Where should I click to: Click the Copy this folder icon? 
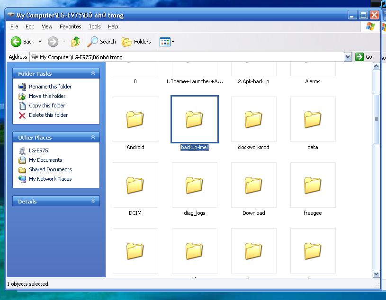22,106
